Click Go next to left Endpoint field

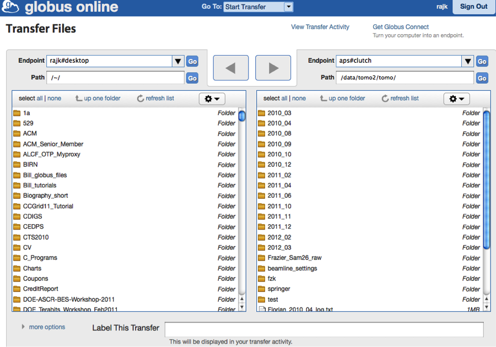pos(192,61)
